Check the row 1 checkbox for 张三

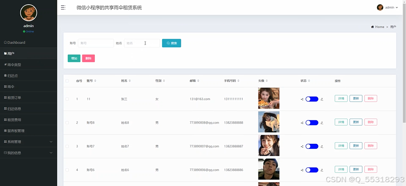(67, 99)
